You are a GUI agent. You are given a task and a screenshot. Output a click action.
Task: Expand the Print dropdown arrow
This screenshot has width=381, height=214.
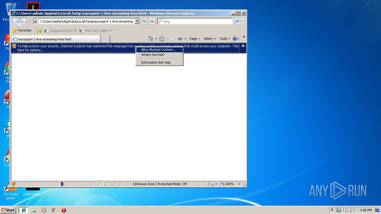pyautogui.click(x=185, y=39)
